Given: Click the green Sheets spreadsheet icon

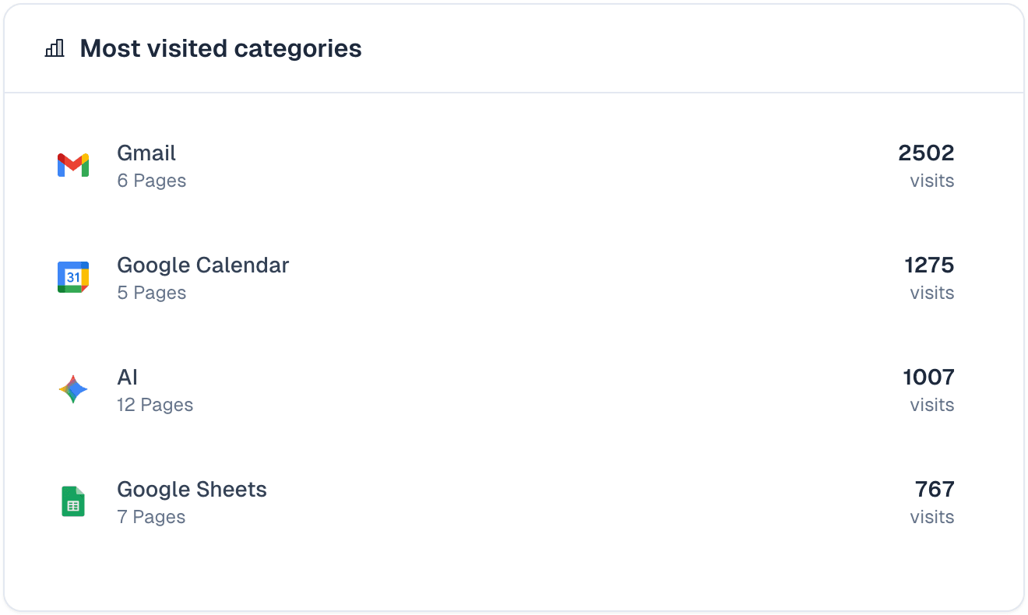Looking at the screenshot, I should click(73, 501).
